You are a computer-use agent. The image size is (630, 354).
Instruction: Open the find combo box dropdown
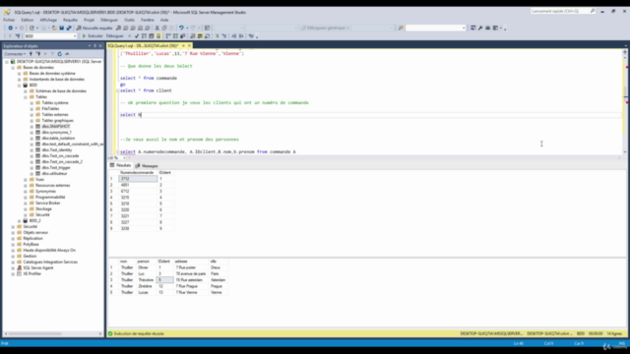click(464, 29)
